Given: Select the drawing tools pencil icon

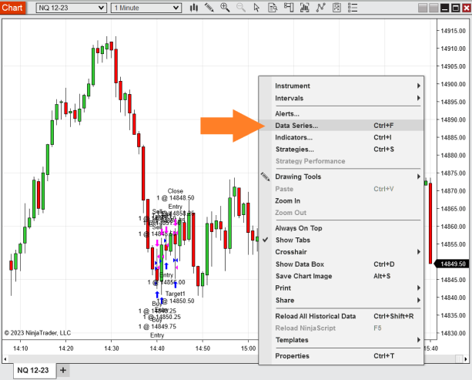Looking at the screenshot, I should point(209,8).
